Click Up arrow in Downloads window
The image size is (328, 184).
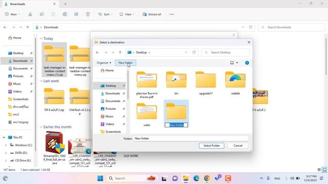click(x=28, y=27)
